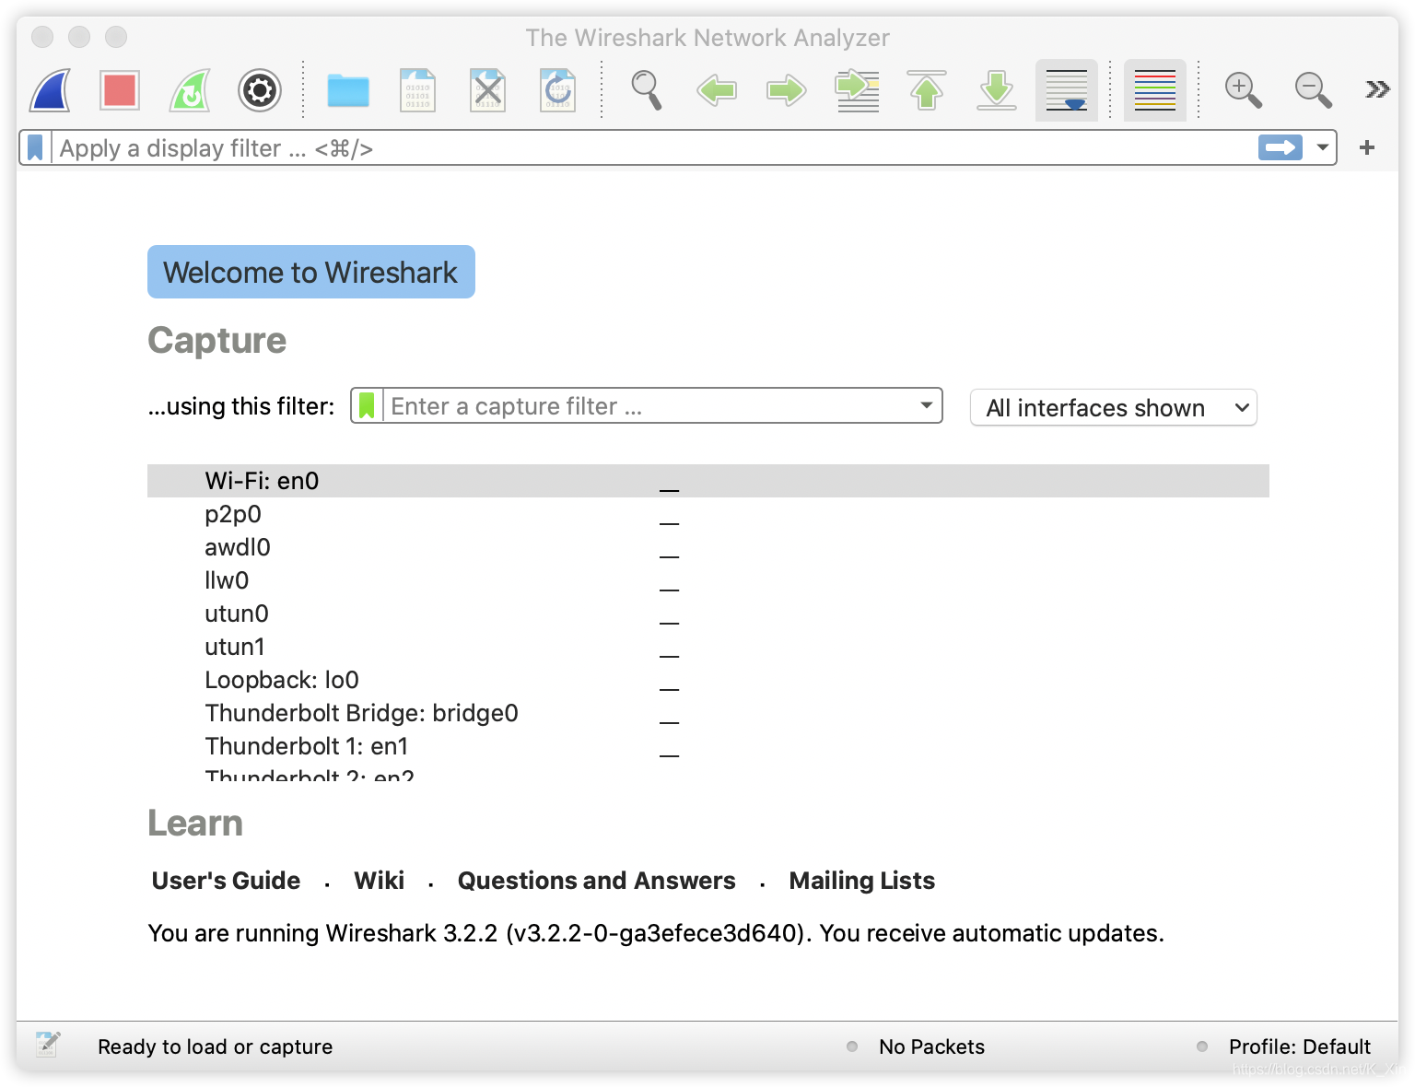Open display filter bookmarks icon

click(35, 147)
